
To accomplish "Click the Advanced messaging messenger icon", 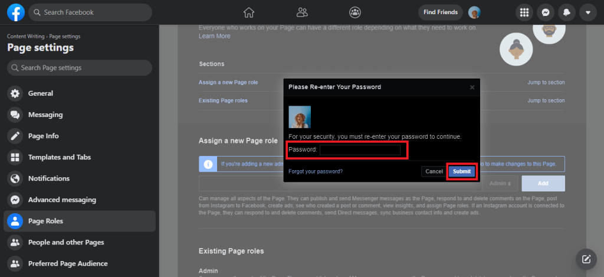I will tap(15, 200).
